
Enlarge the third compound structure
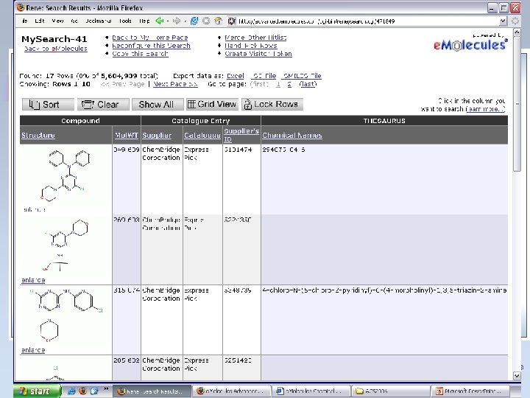click(33, 350)
